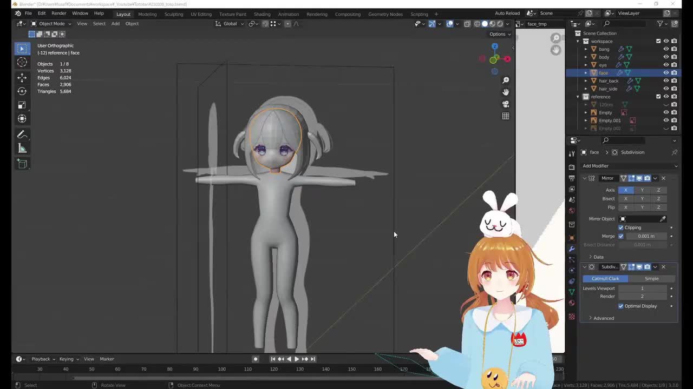Viewport: 693px width, 389px height.
Task: Select solid viewport shading mode
Action: (485, 24)
